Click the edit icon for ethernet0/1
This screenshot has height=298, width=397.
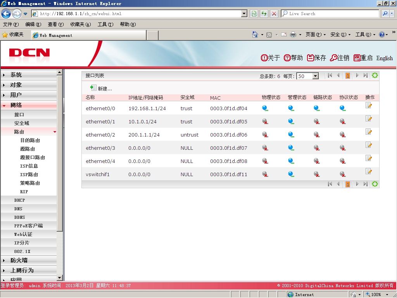click(x=369, y=118)
